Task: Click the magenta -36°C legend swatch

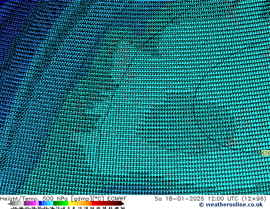Action: [x=34, y=203]
